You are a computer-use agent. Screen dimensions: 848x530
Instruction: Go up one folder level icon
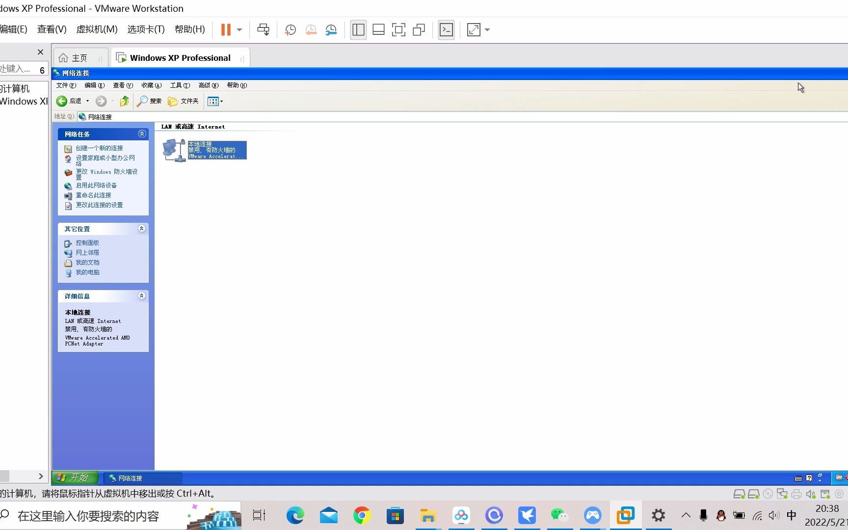(124, 101)
